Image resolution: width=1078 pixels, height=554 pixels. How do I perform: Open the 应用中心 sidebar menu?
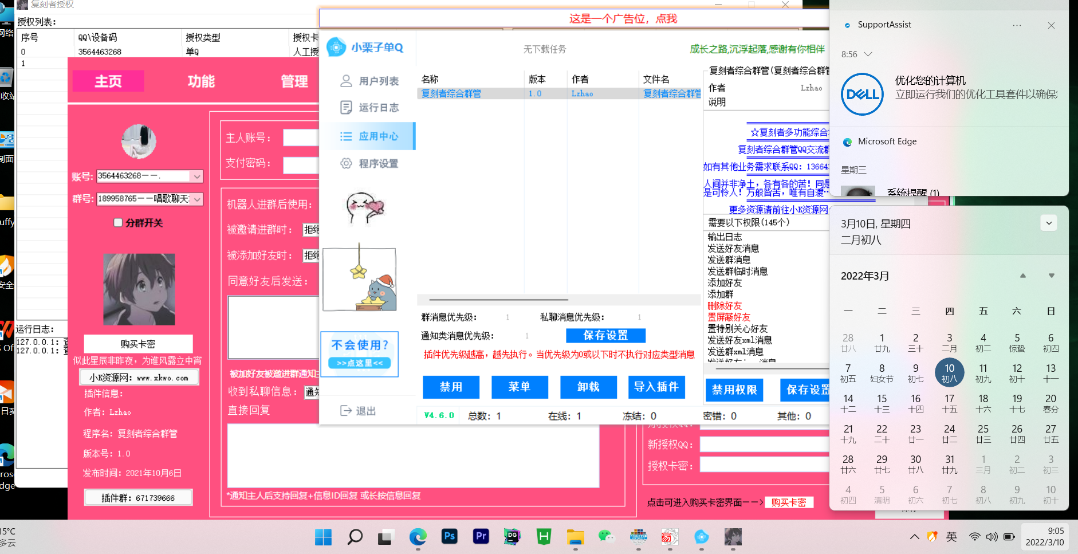point(369,136)
